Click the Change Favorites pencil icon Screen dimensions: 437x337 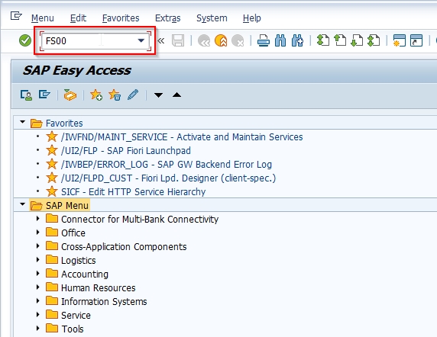[133, 95]
